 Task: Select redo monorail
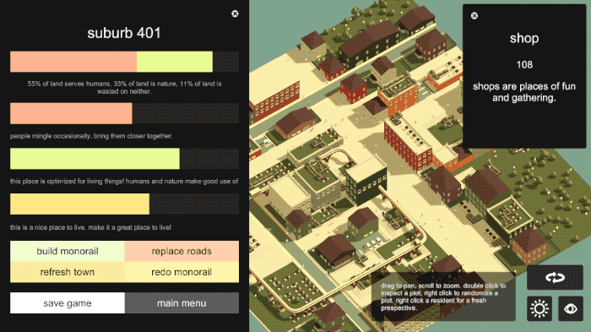click(182, 272)
